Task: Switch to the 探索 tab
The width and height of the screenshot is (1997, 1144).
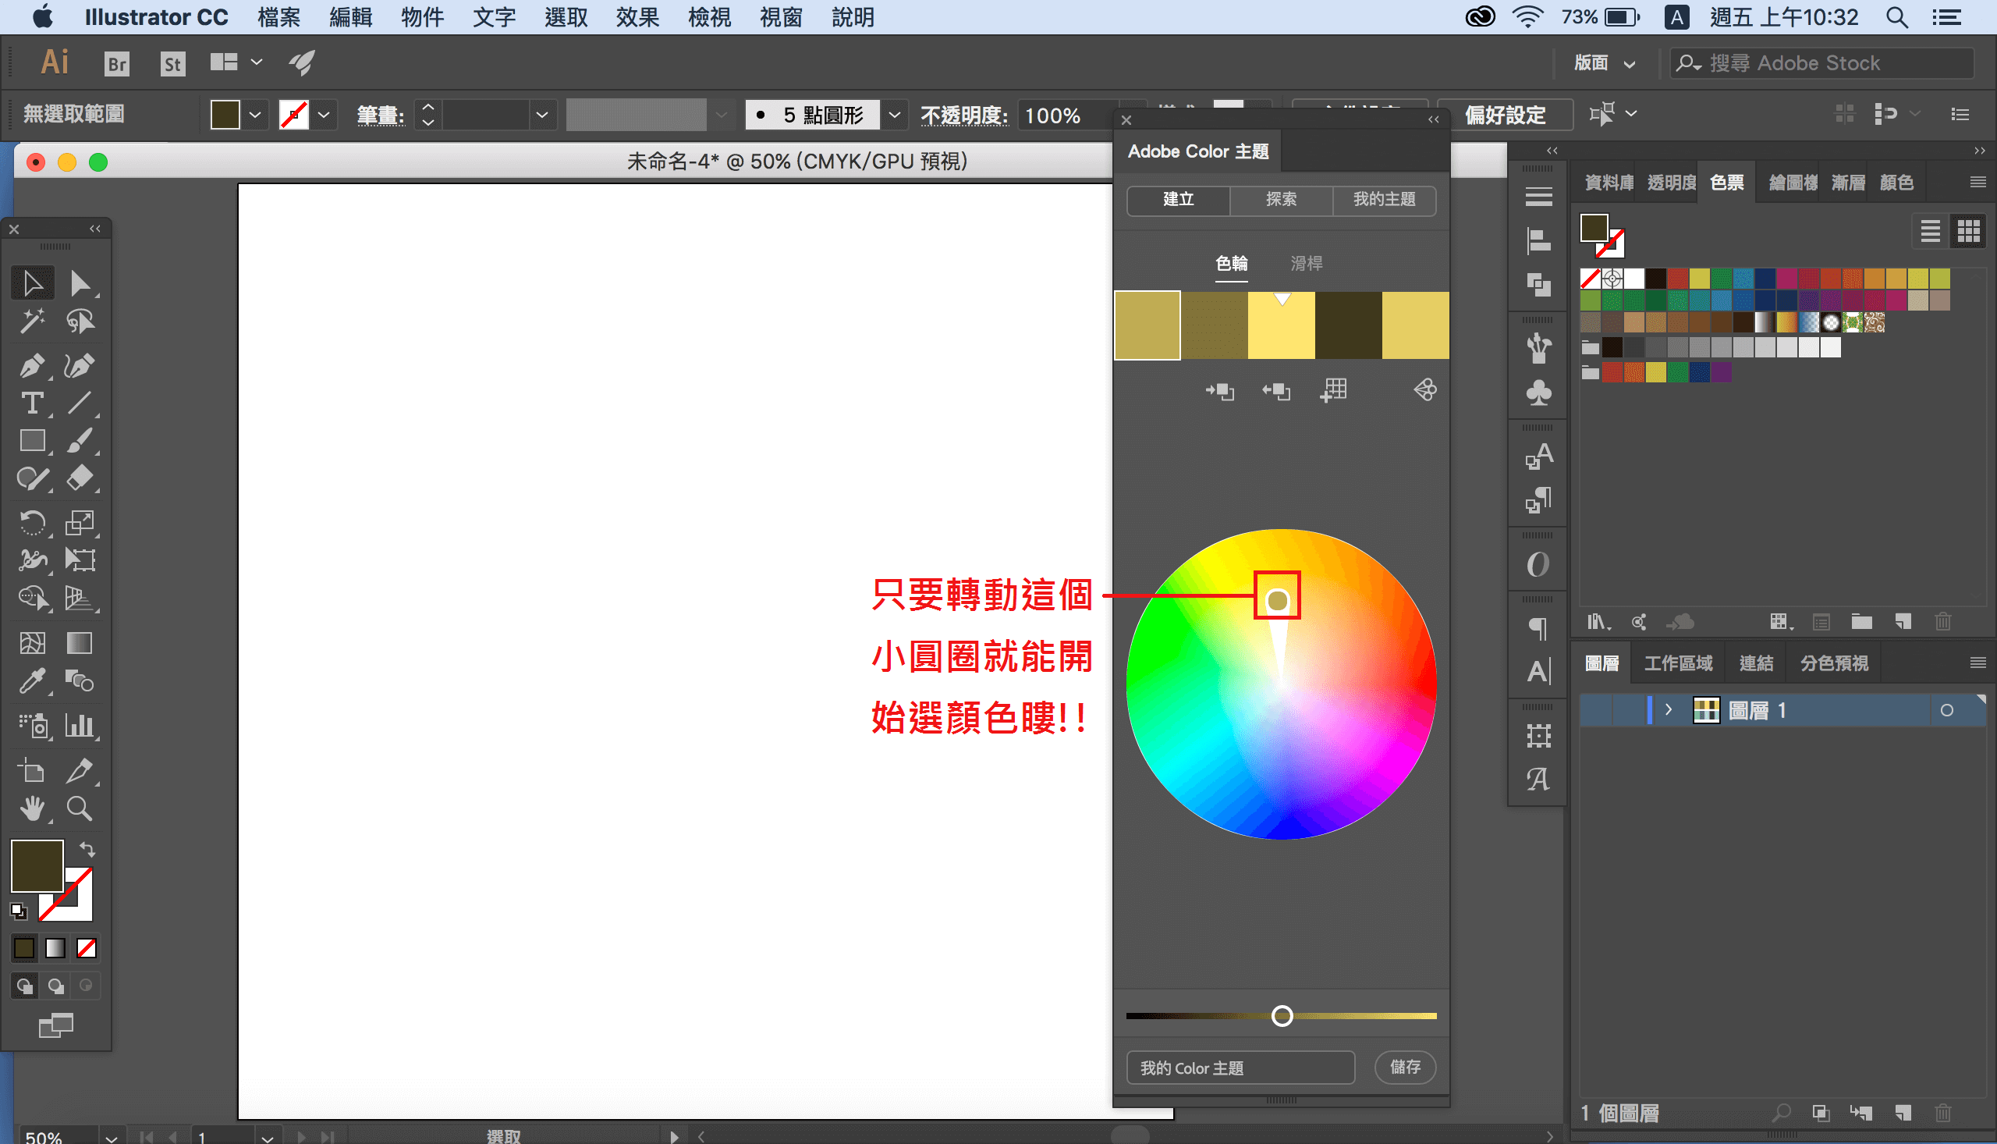Action: 1280,200
